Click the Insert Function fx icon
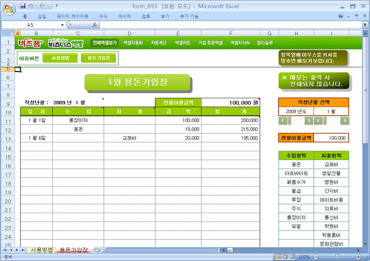Screen dimensions: 370x261 click(x=95, y=25)
